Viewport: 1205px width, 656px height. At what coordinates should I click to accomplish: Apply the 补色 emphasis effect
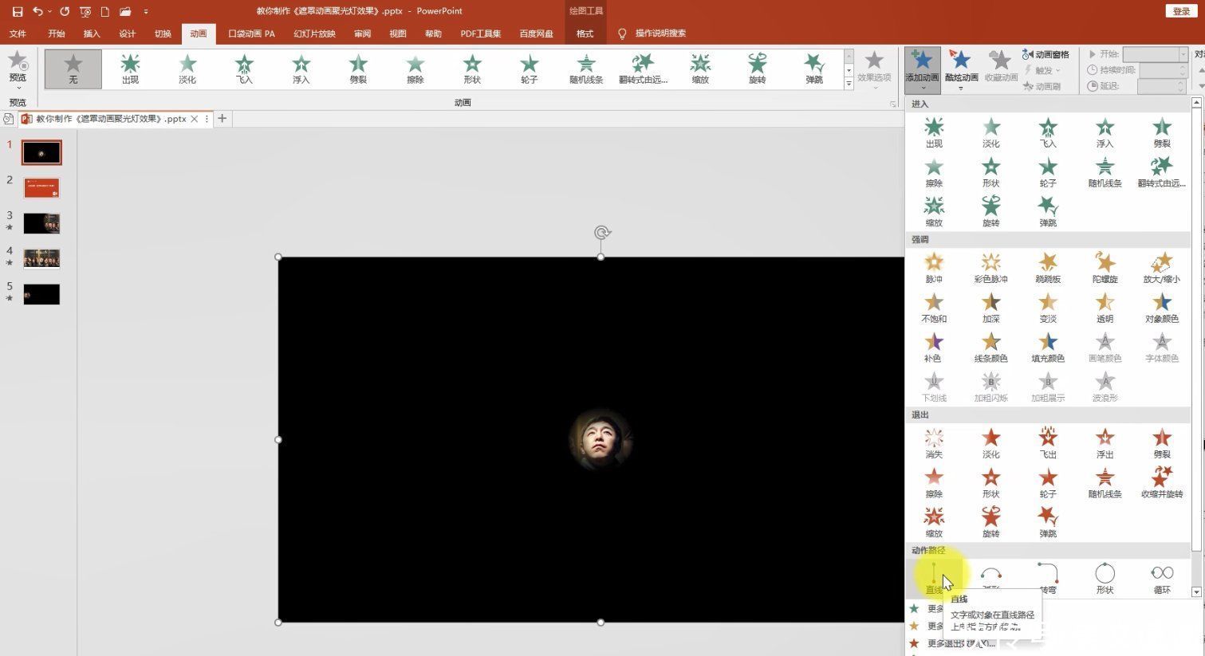pos(934,348)
